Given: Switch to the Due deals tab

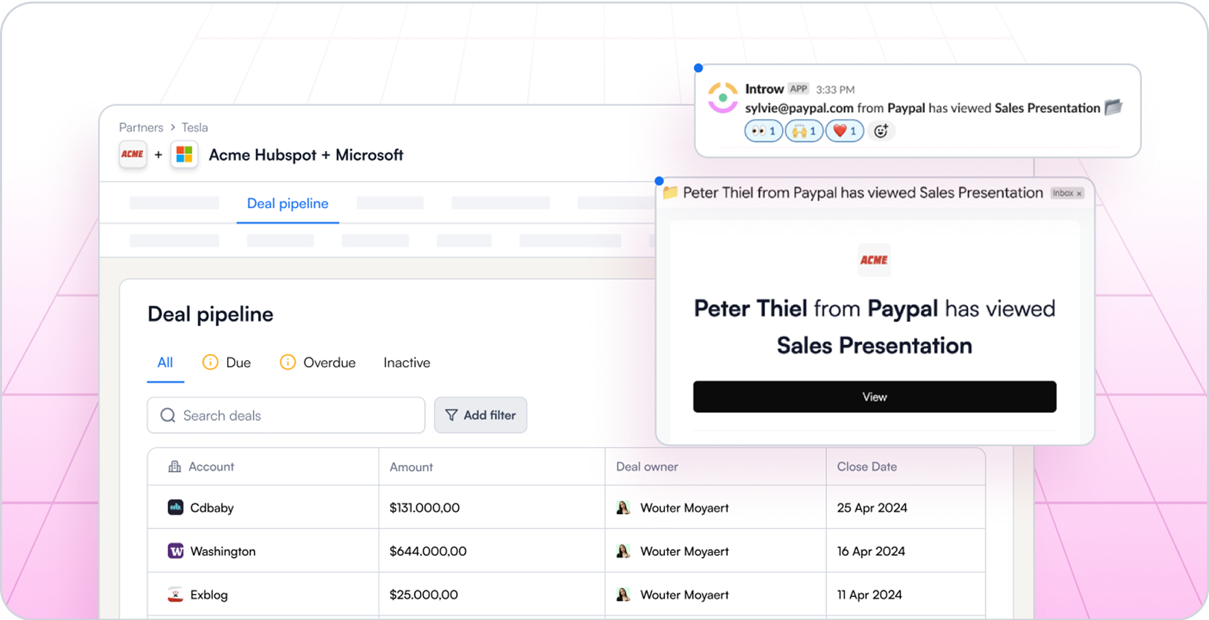Looking at the screenshot, I should tap(226, 362).
